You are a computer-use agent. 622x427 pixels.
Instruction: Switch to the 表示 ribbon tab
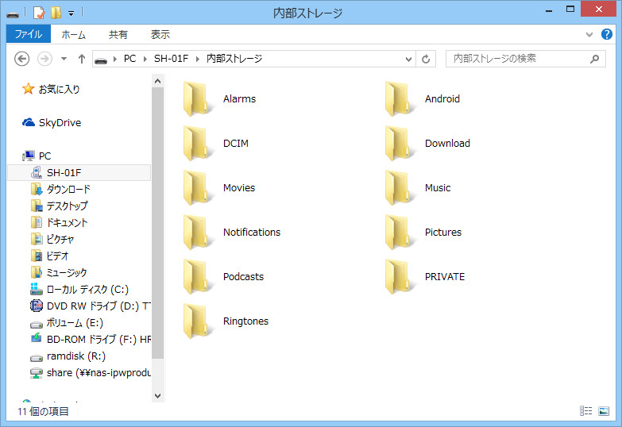click(x=160, y=34)
